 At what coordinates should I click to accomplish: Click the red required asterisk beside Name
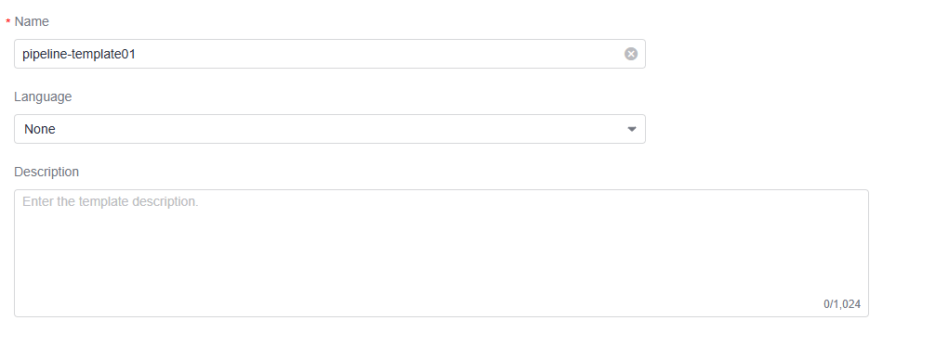click(7, 22)
